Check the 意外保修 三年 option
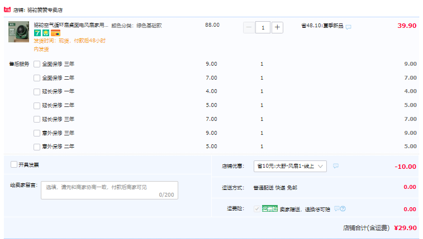 37,133
